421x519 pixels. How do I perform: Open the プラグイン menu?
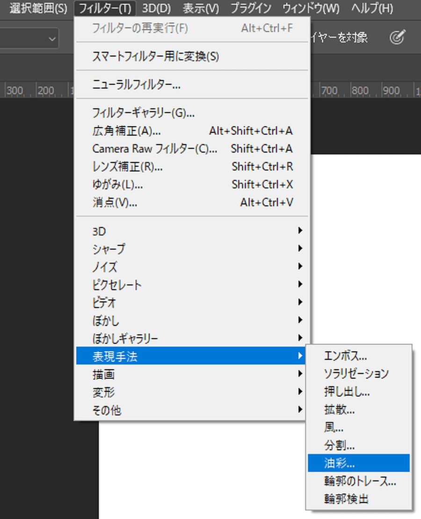(x=251, y=8)
